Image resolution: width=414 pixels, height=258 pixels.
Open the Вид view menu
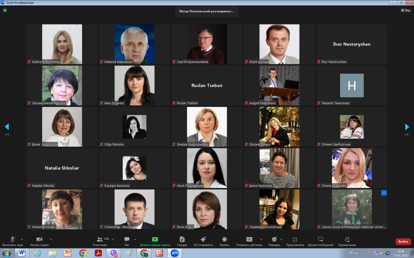(x=405, y=10)
